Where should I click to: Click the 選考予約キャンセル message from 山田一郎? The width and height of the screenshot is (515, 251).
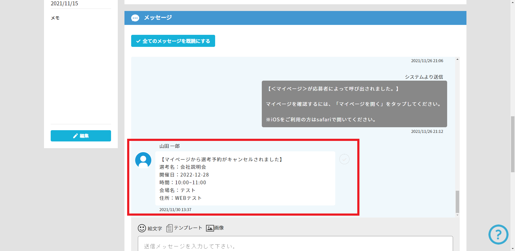245,178
